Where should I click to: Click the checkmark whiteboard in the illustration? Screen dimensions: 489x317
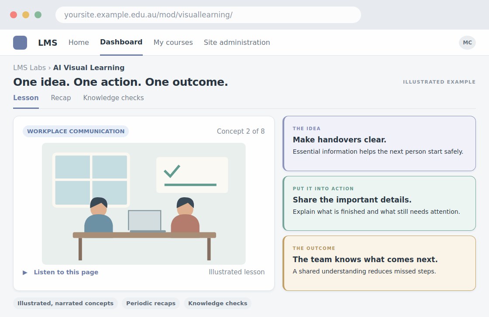192,175
